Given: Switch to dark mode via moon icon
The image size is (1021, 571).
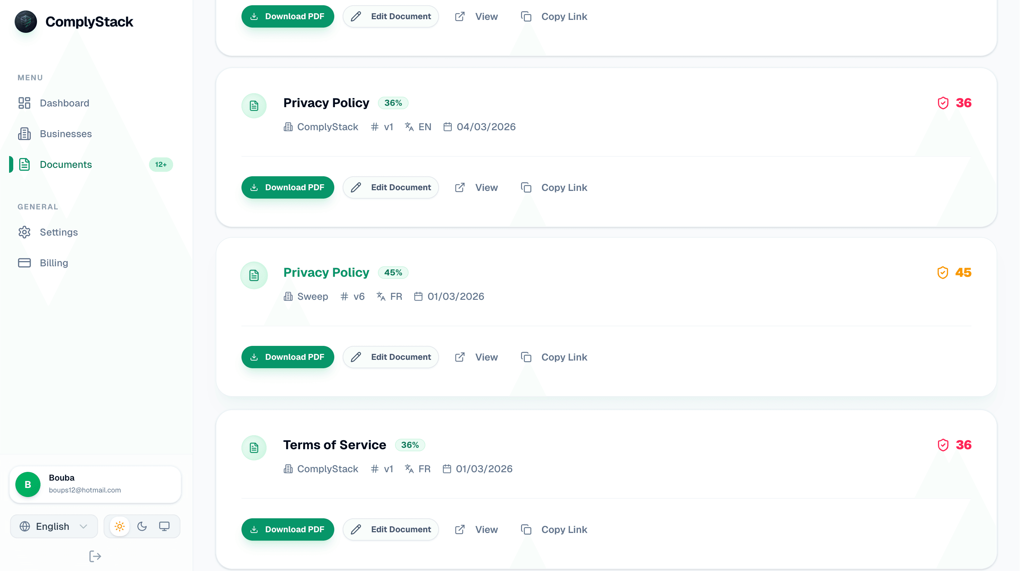Looking at the screenshot, I should click(x=142, y=526).
